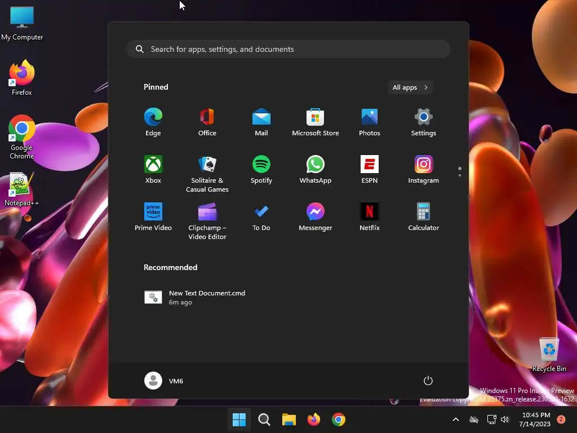Select the Google Chrome desktop shortcut

click(x=22, y=137)
